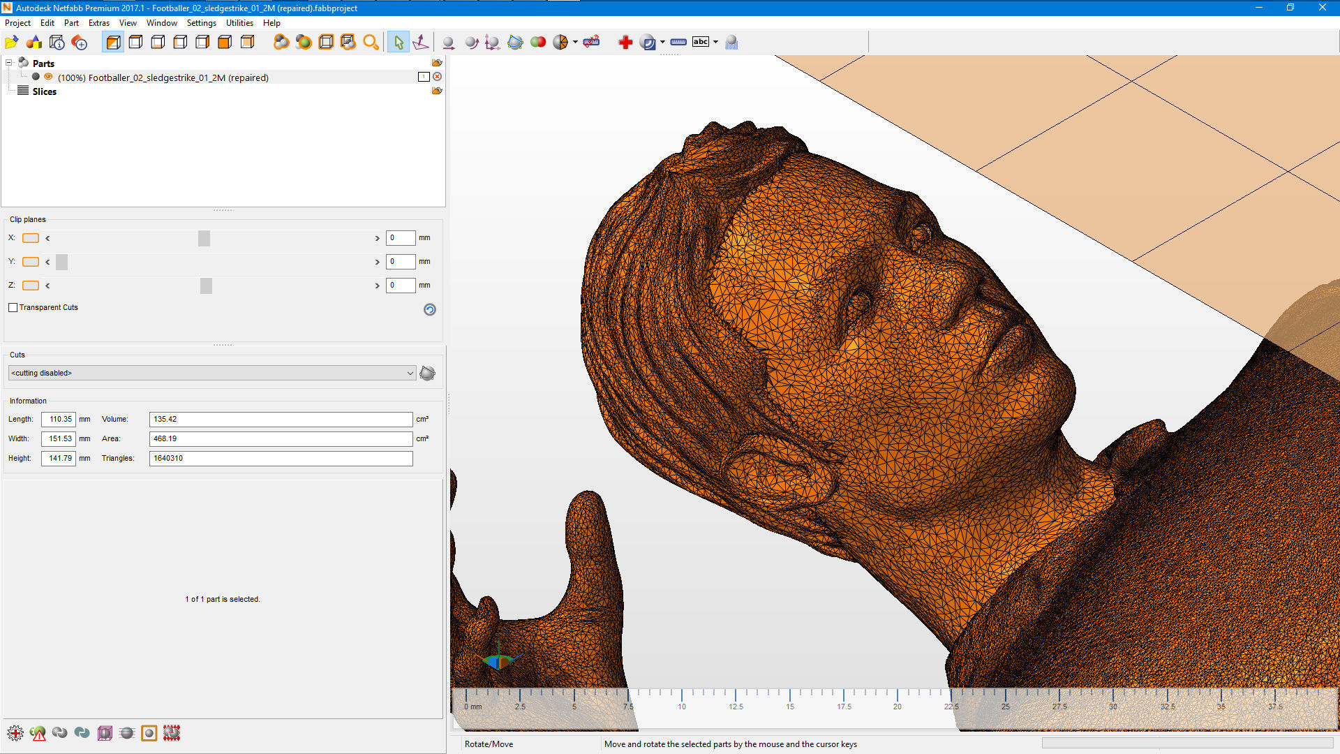Select the first perspective view cube icon
The height and width of the screenshot is (754, 1340).
pos(113,43)
